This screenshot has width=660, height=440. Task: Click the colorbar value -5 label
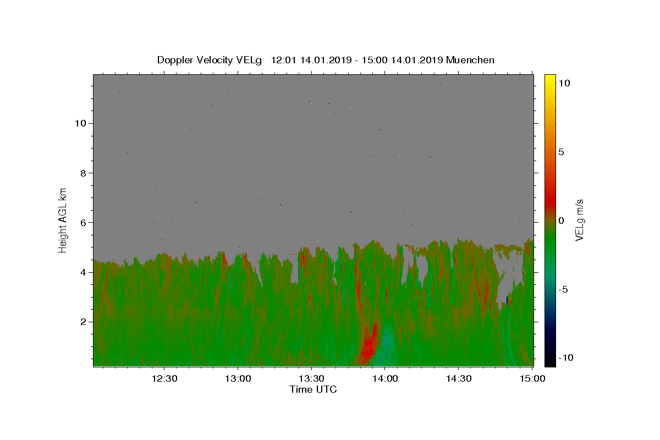click(x=563, y=289)
